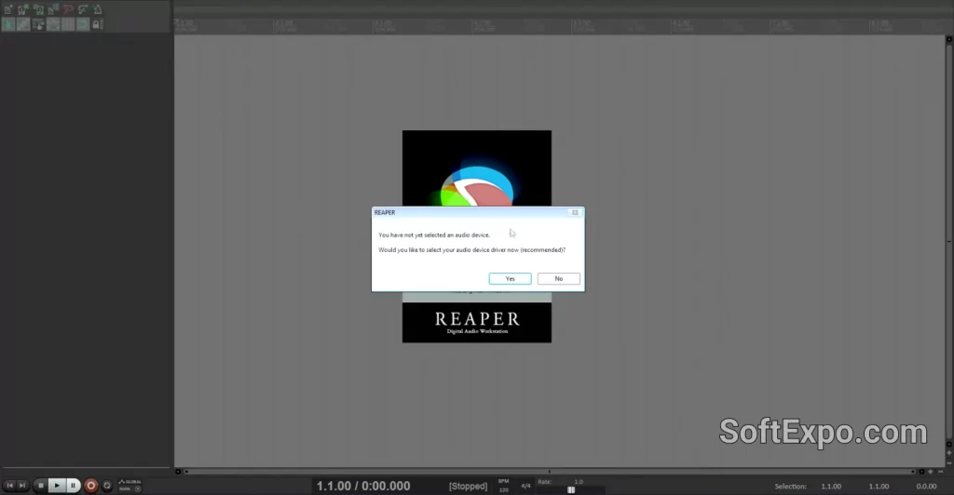Screen dimensions: 954x495
Task: Click the Stop transport button
Action: tap(41, 486)
